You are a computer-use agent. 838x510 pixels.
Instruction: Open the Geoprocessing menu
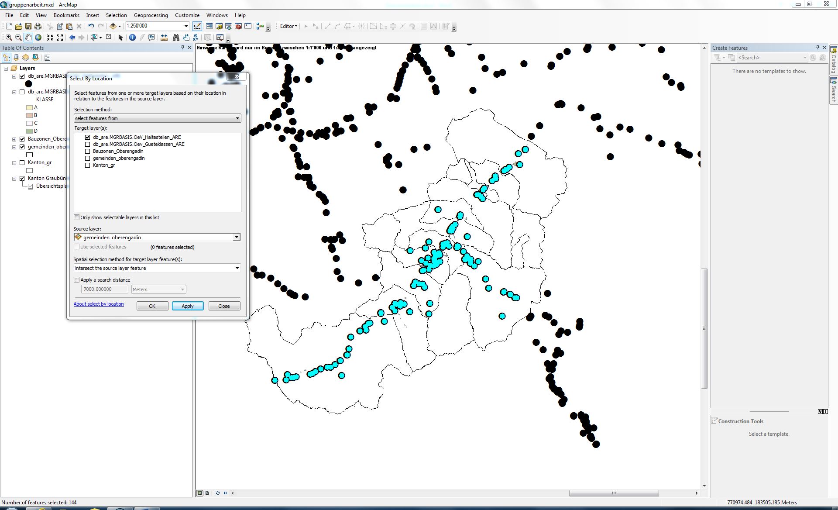[x=151, y=15]
